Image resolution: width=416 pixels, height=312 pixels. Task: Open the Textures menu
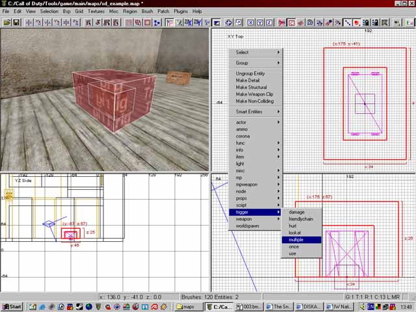click(96, 12)
